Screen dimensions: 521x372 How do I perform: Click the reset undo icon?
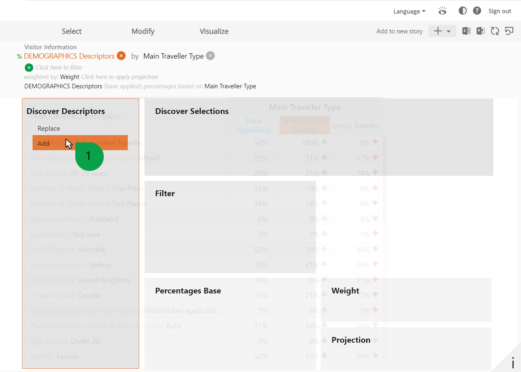[x=509, y=31]
